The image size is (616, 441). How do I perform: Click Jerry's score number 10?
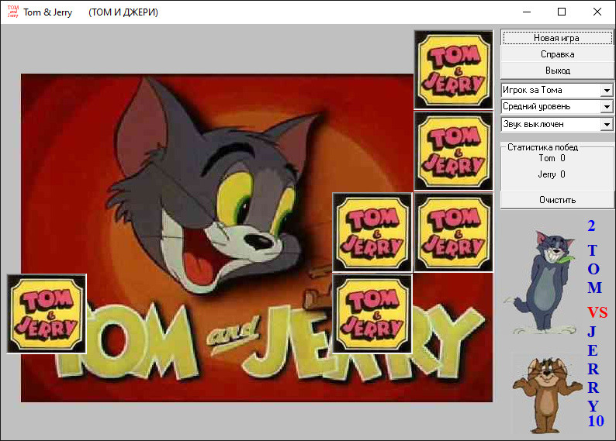pos(596,421)
